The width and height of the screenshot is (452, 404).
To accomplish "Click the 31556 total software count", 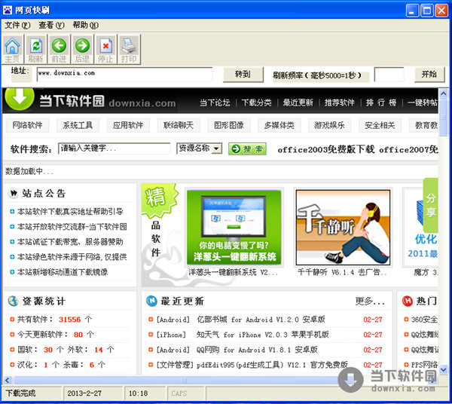I will click(70, 320).
